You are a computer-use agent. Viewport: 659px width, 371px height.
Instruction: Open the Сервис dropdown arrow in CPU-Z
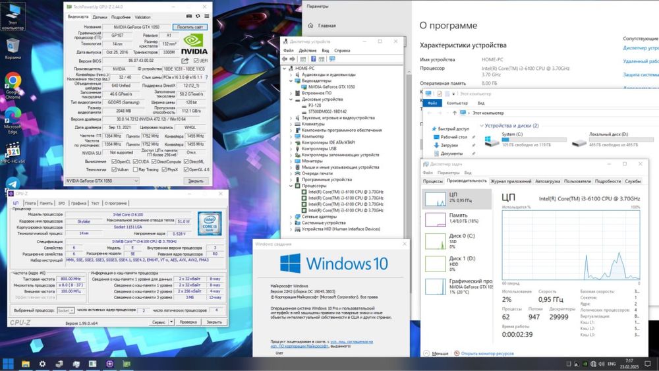(x=171, y=322)
